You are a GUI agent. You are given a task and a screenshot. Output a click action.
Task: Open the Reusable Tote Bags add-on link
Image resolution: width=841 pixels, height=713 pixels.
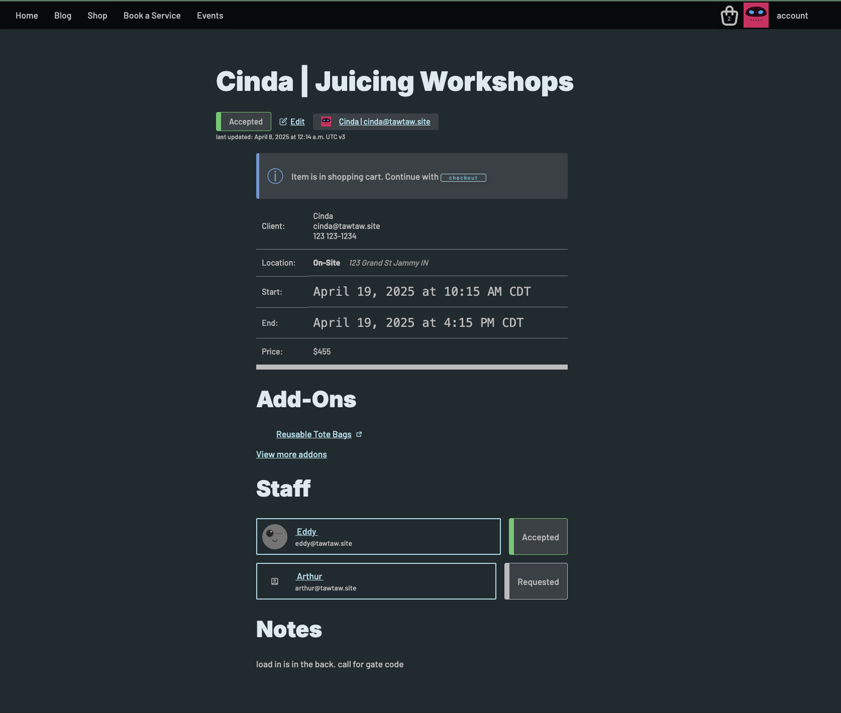pyautogui.click(x=313, y=434)
